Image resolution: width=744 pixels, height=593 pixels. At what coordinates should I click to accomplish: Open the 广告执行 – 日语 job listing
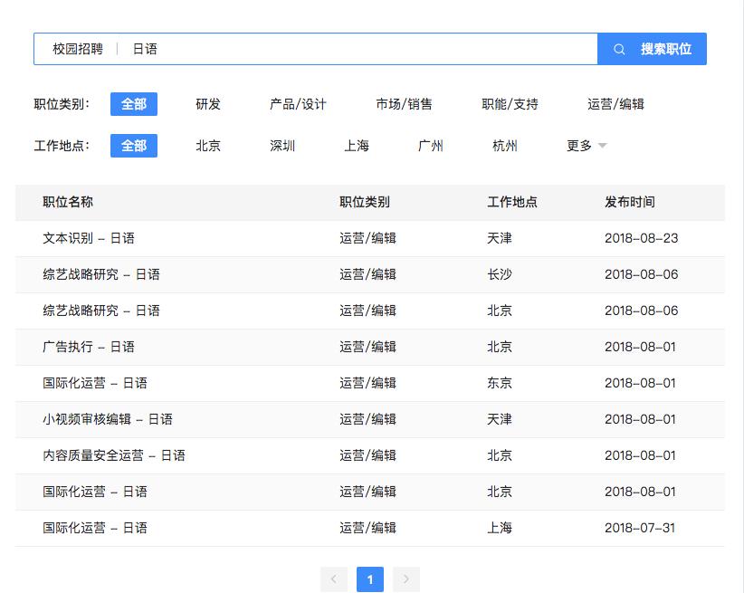click(x=87, y=347)
